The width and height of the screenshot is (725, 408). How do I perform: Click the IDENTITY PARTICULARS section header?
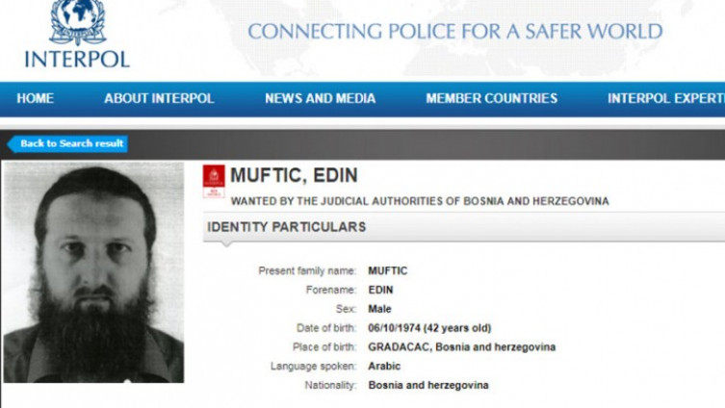pos(286,227)
